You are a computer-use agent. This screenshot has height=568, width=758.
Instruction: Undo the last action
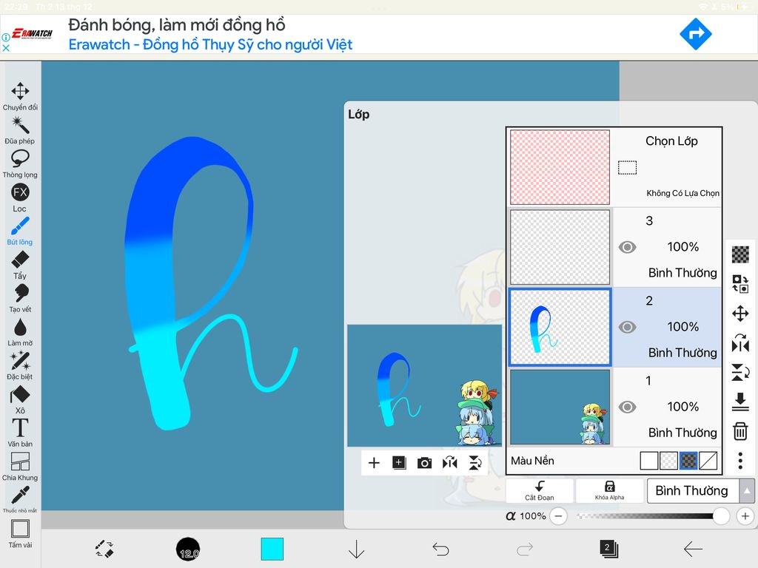[440, 550]
